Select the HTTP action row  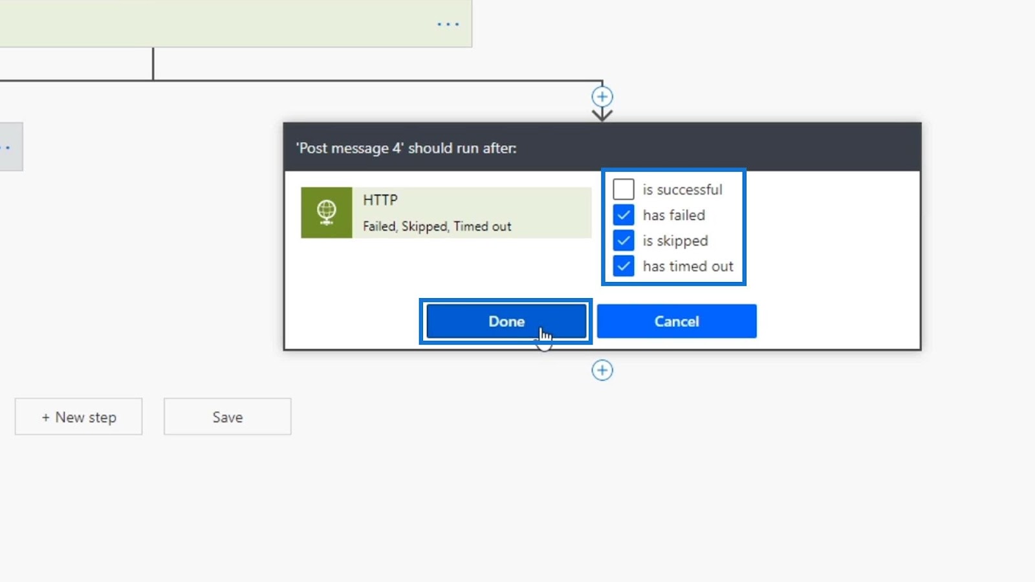(x=446, y=213)
